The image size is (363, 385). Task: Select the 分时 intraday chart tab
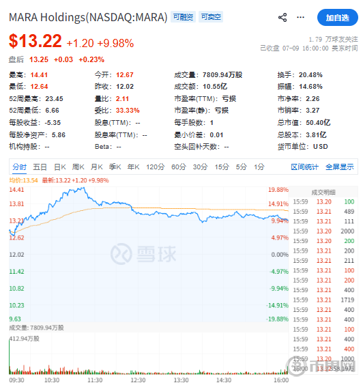coord(19,167)
